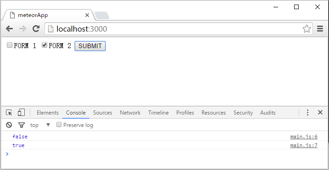Bookmark this page with the star
Viewport: 329px width, 170px height.
[307, 29]
